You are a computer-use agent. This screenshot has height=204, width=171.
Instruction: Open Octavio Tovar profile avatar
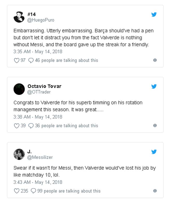pyautogui.click(x=19, y=89)
